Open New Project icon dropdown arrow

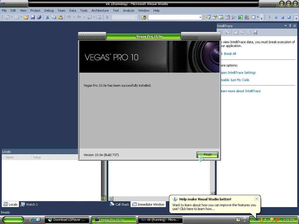click(12, 17)
